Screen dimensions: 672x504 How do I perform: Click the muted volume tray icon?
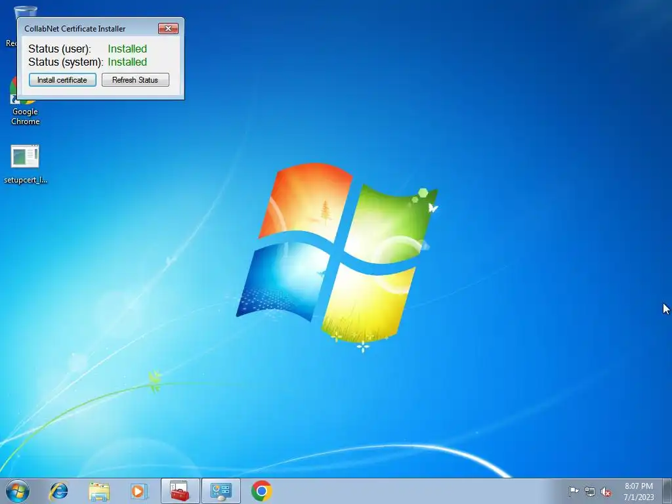606,492
